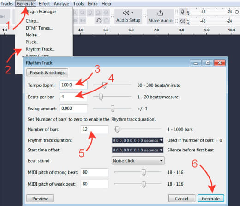Viewport: 240px width, 206px height.
Task: Click the Share Audio upload icon
Action: pyautogui.click(x=160, y=13)
